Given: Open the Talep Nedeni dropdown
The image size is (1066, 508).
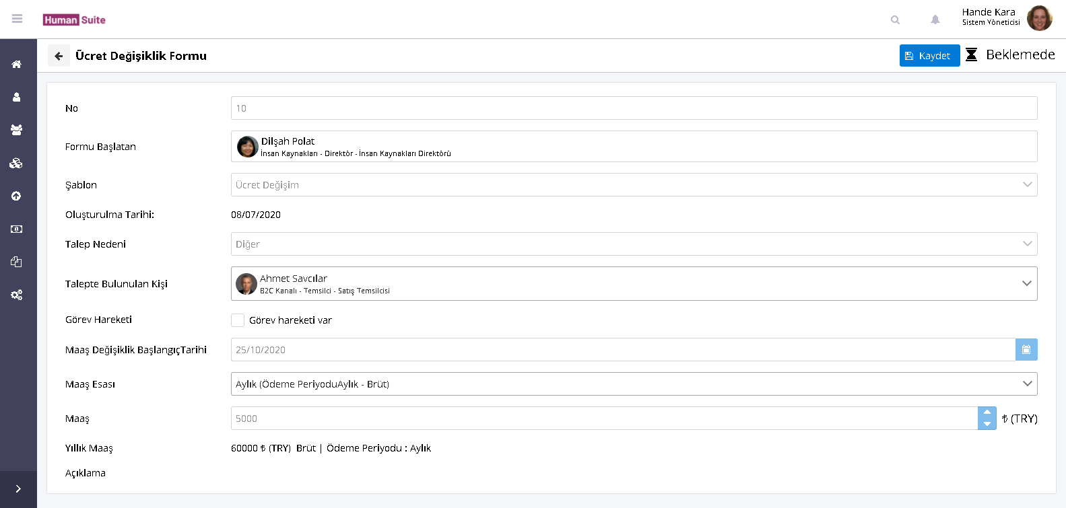Looking at the screenshot, I should pos(1027,244).
